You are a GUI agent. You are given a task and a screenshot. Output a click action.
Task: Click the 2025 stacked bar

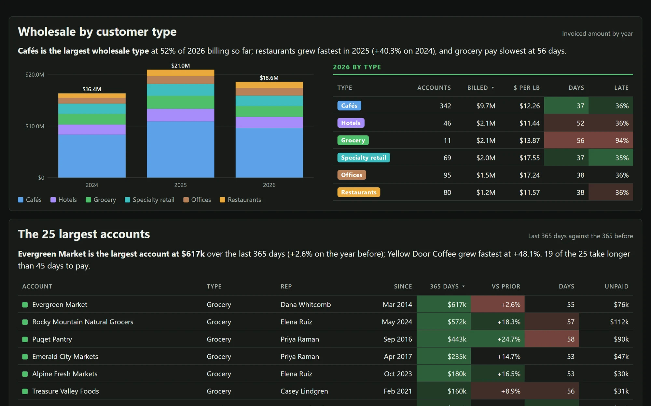tap(181, 123)
